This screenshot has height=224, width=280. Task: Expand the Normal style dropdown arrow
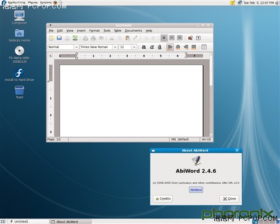tap(76, 47)
